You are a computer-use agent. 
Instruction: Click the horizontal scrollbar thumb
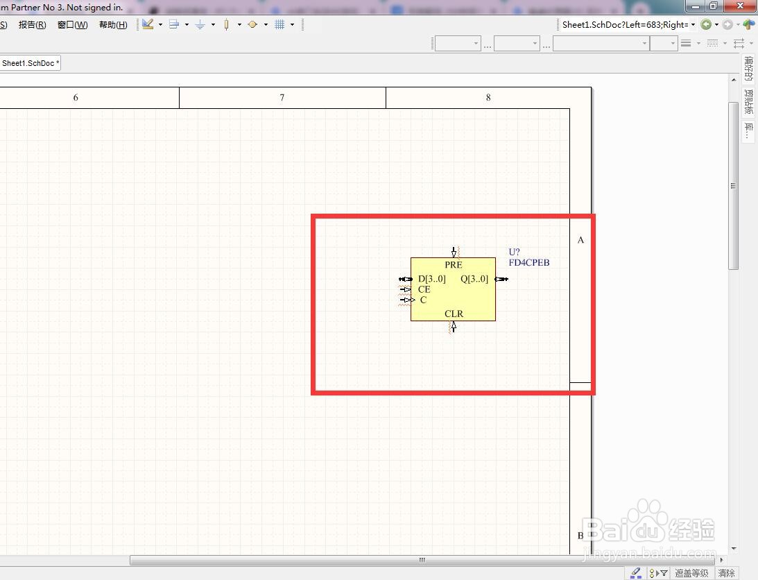[x=422, y=560]
